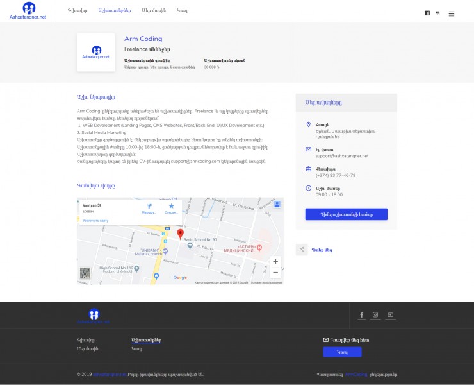Open ashxatanqner.net copyright link
474x385 pixels.
pyautogui.click(x=110, y=374)
